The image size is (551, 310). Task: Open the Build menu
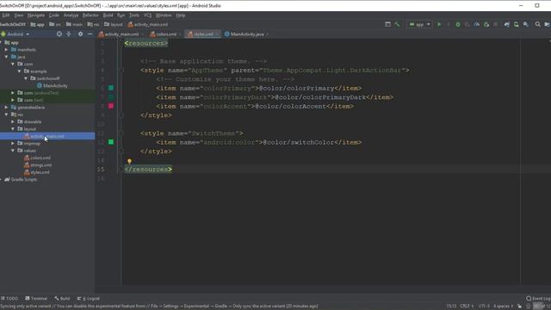[x=108, y=15]
